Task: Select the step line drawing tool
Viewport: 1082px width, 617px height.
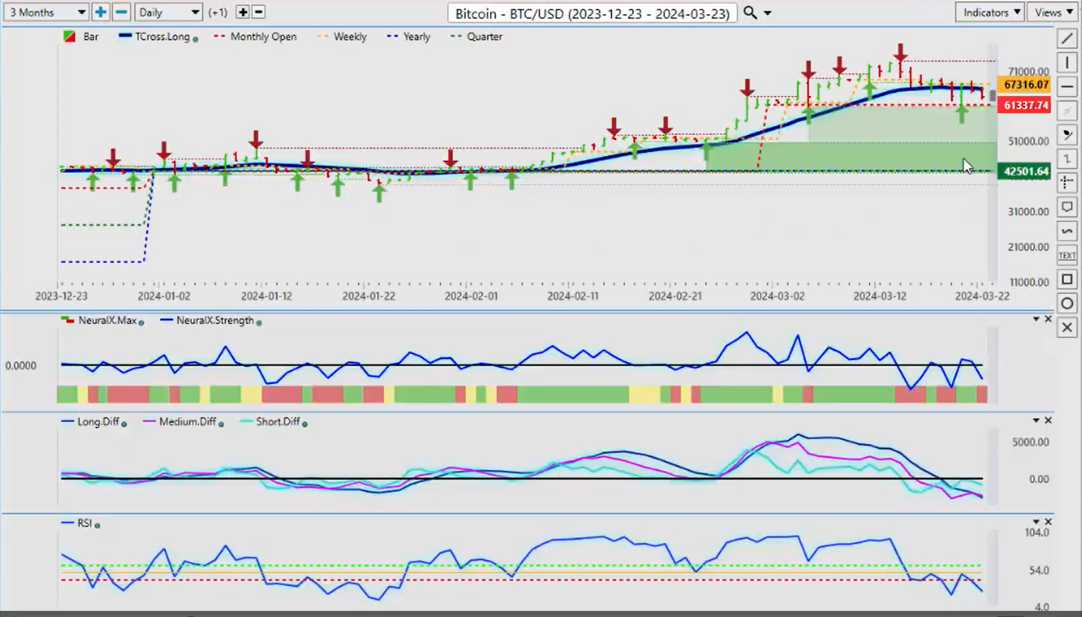Action: coord(1067,158)
